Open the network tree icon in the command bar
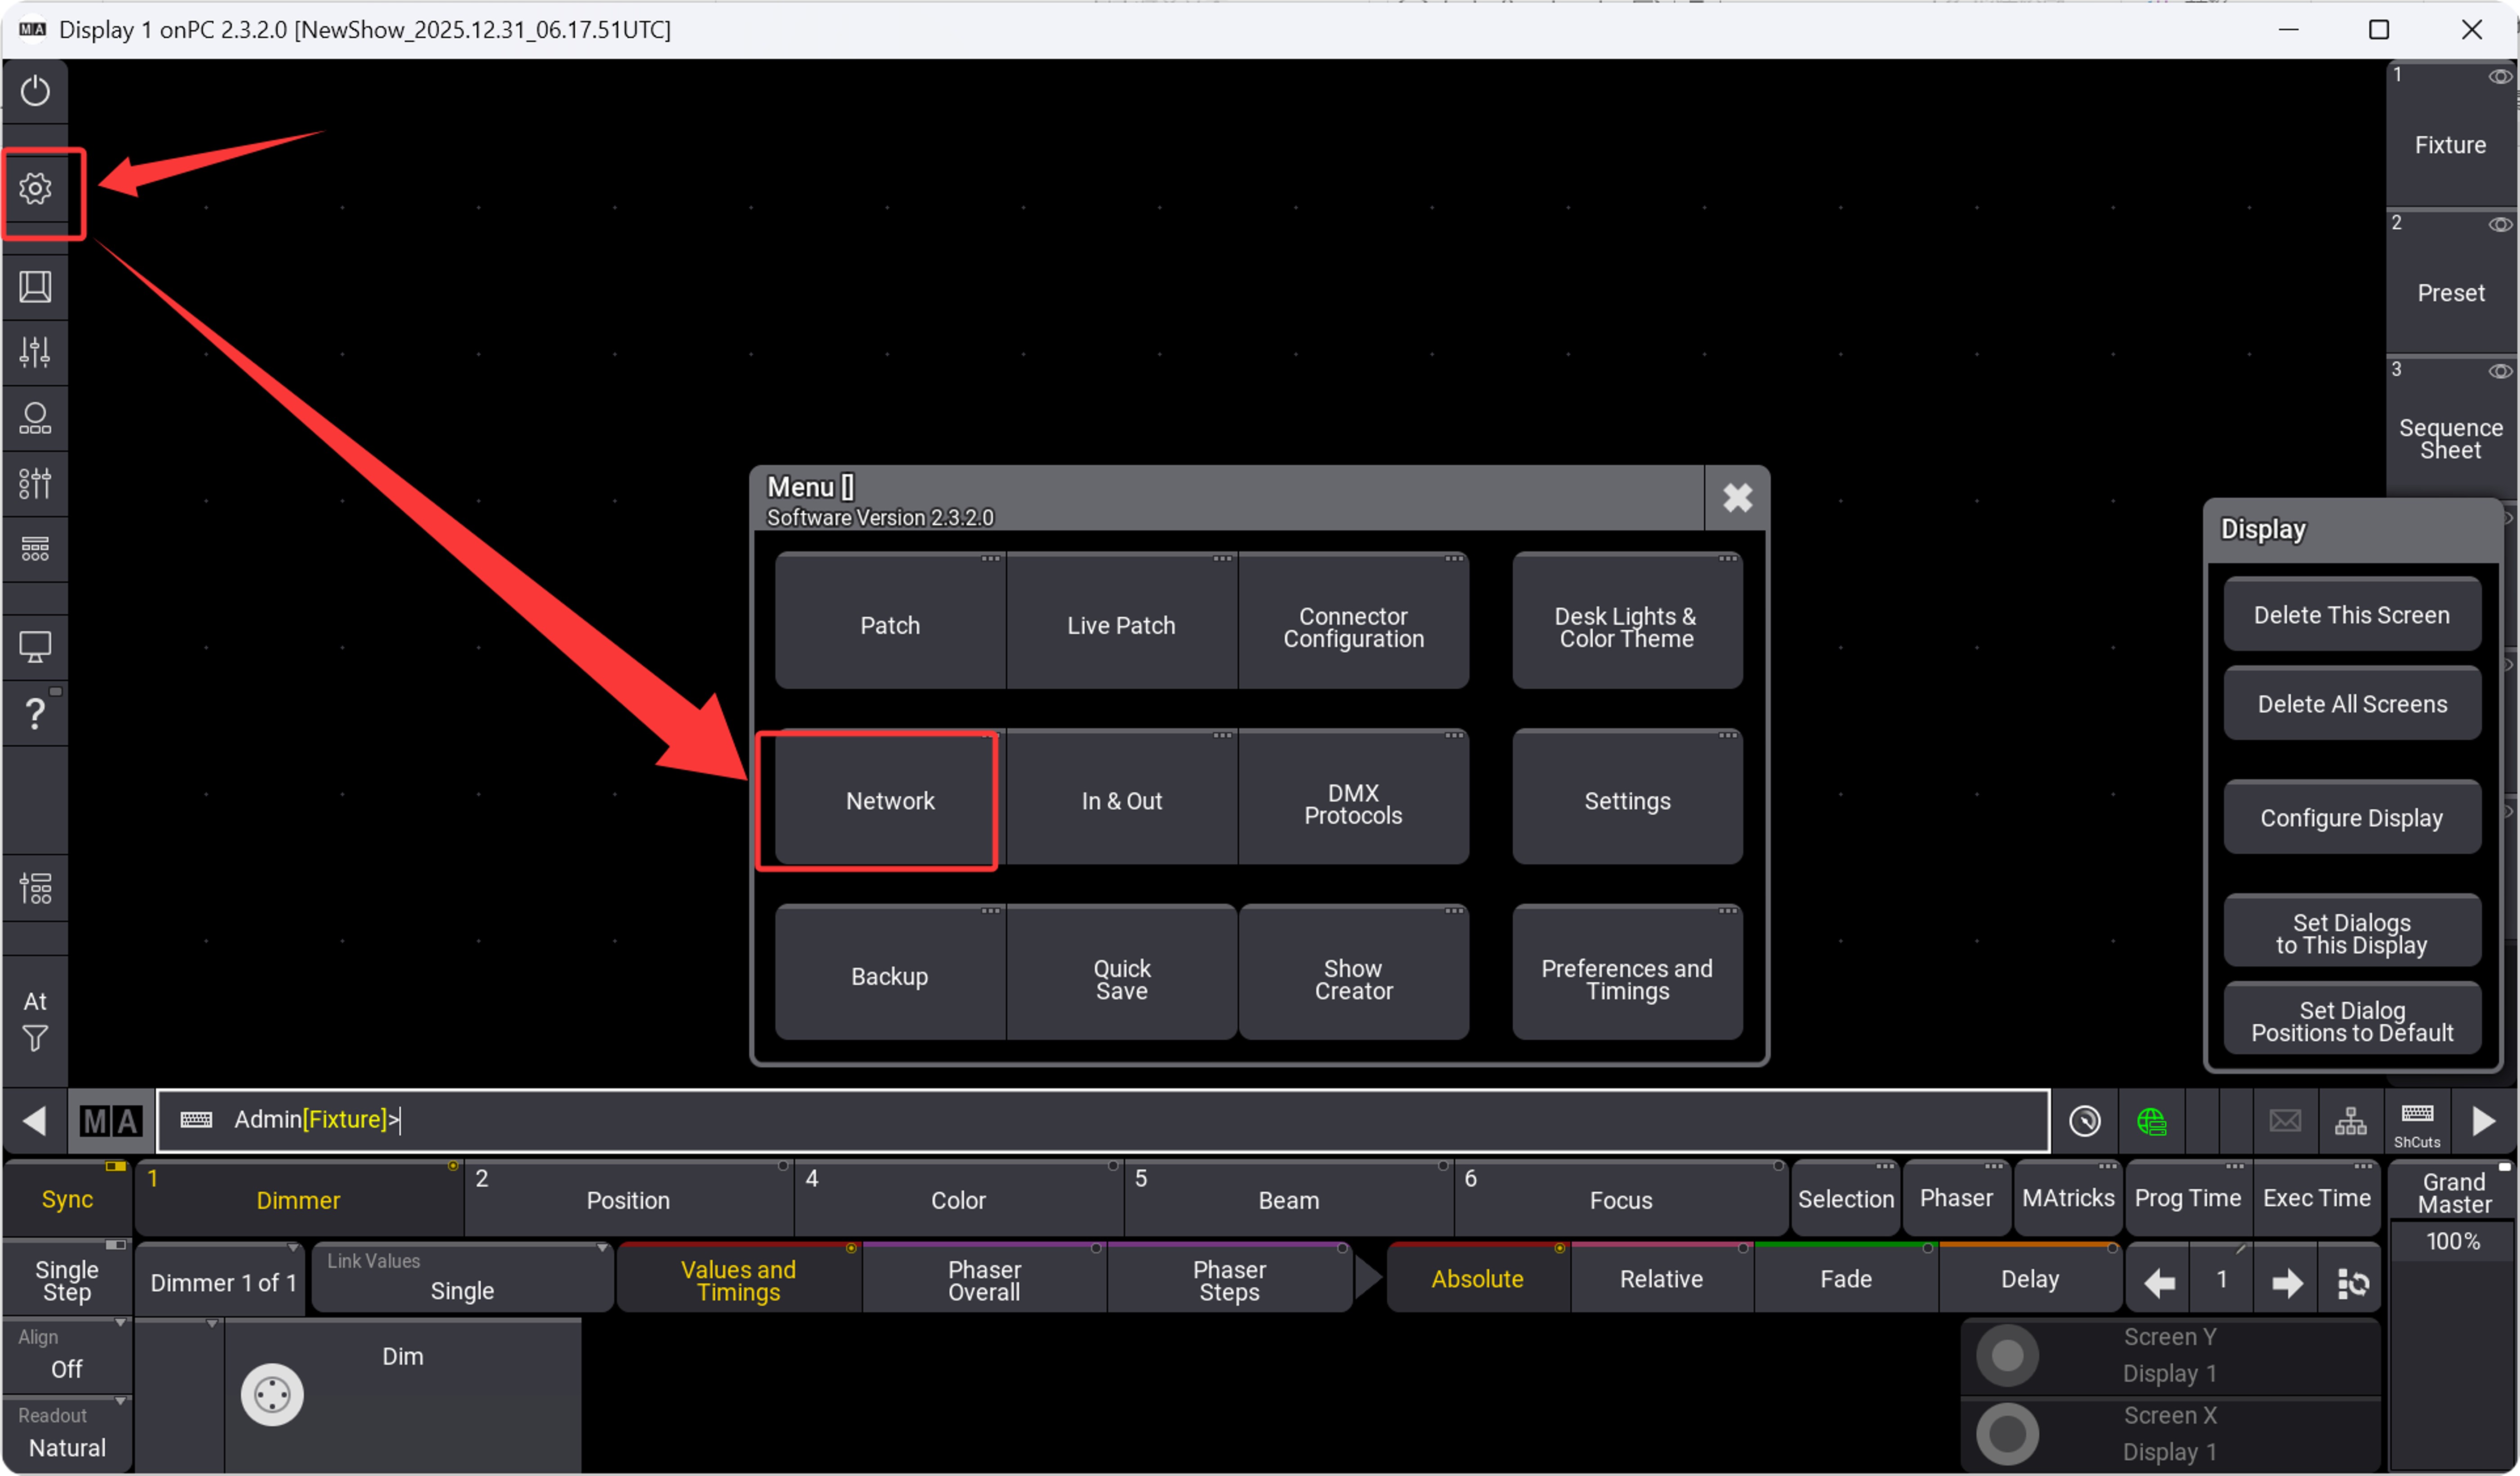The height and width of the screenshot is (1476, 2520). pyautogui.click(x=2350, y=1121)
